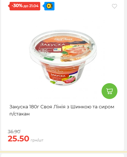The image size is (127, 157).
Task: Click the yellow coin cashback icon
Action: [x=49, y=6]
